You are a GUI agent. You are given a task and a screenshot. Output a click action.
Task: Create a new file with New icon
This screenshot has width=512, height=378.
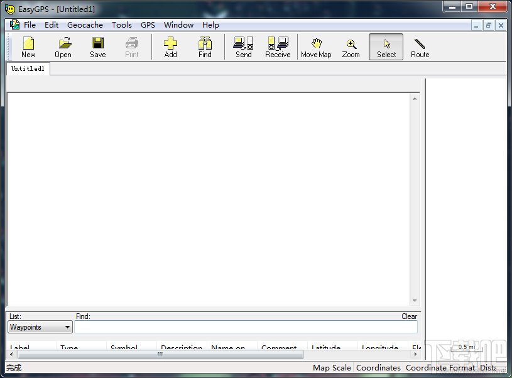click(28, 47)
